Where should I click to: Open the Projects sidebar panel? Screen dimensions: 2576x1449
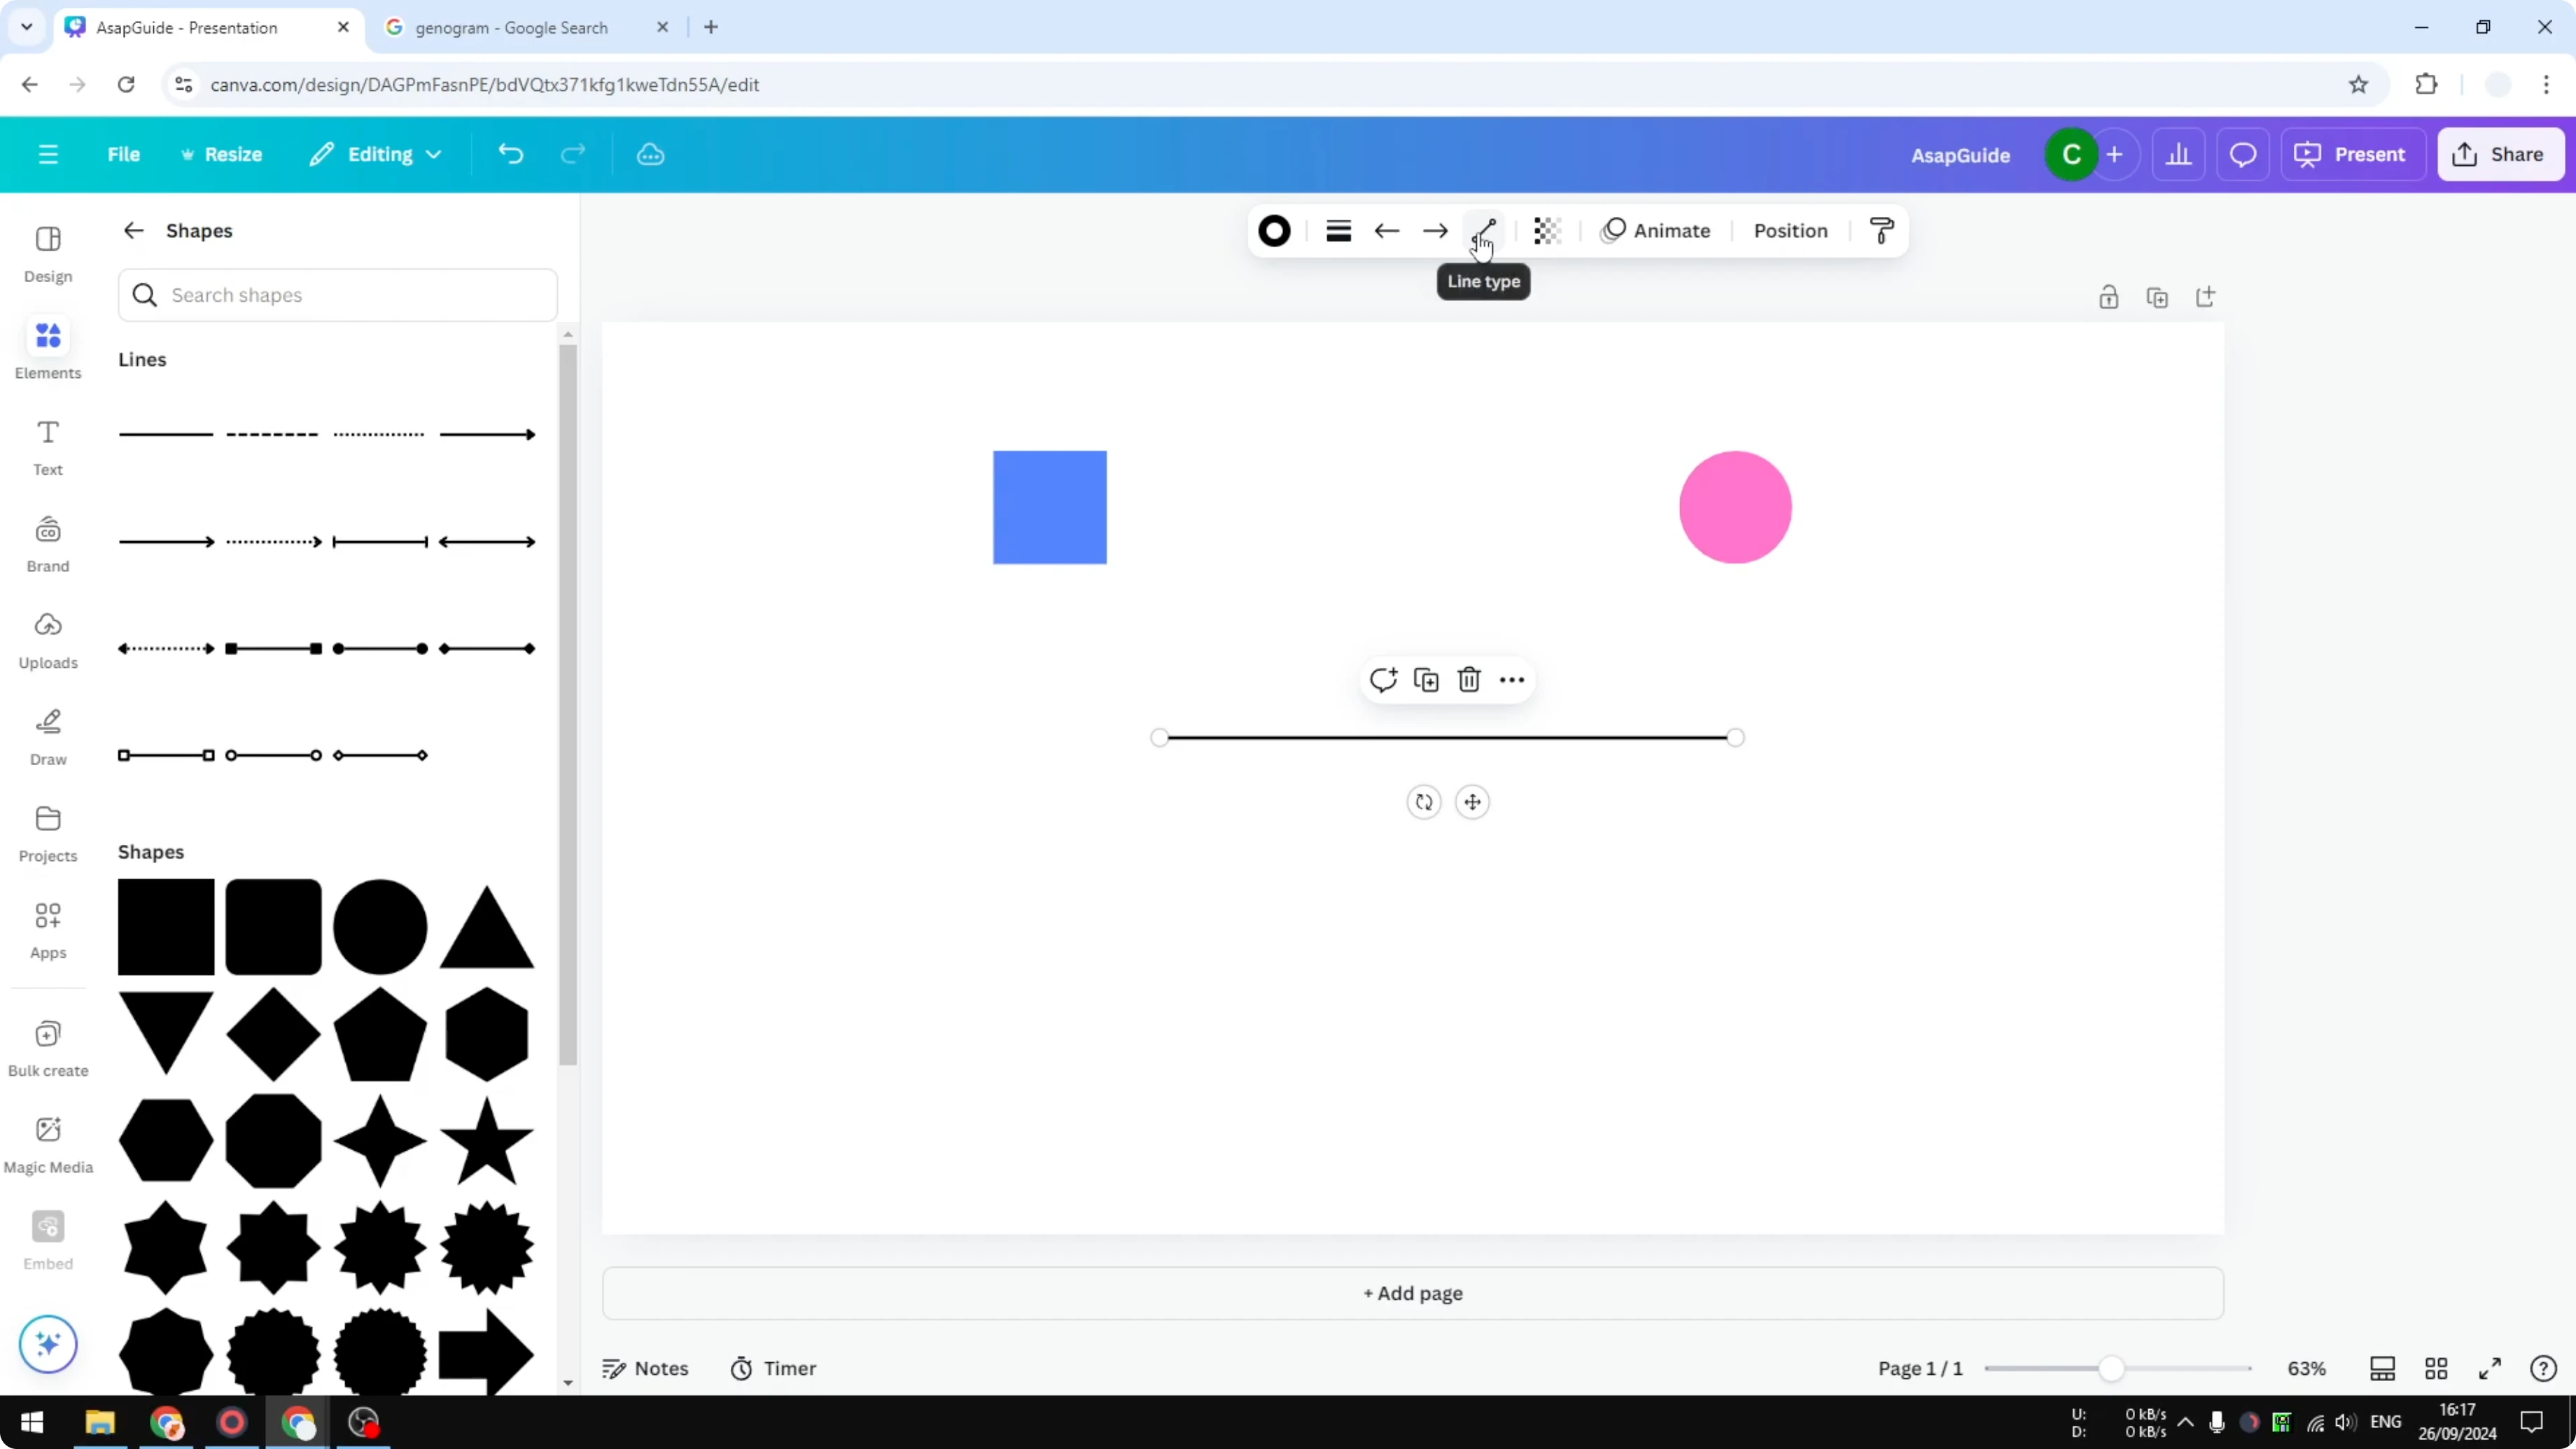(x=48, y=834)
